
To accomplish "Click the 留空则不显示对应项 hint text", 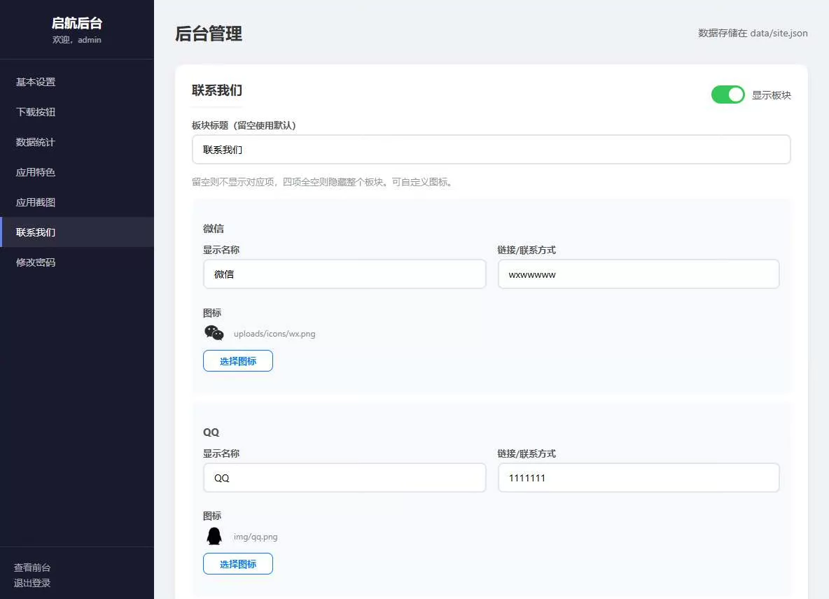I will click(322, 182).
